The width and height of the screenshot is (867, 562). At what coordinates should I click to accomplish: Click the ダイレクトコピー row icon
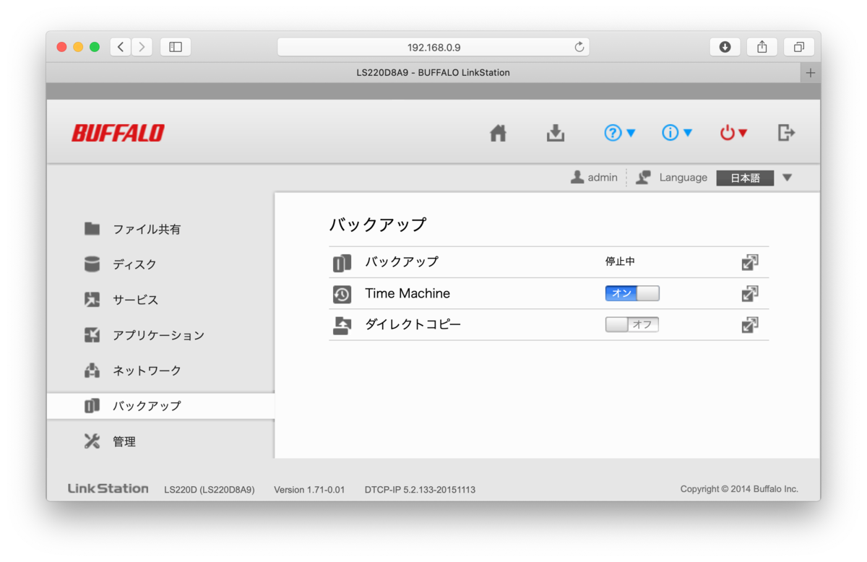coord(342,326)
